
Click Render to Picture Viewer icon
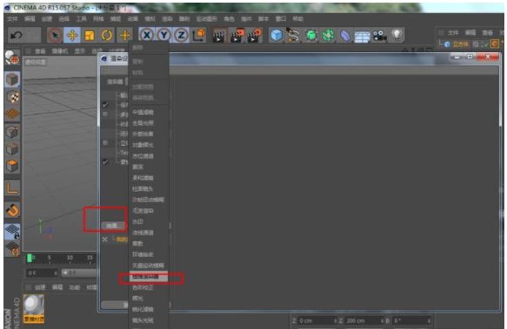(x=237, y=36)
